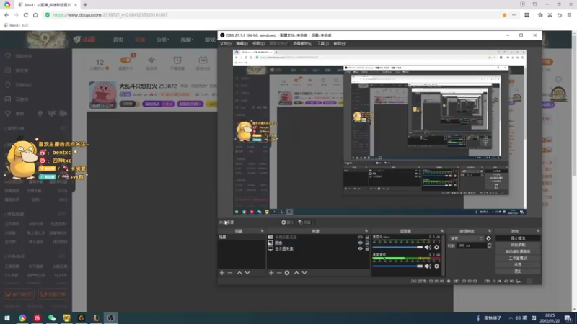
Task: Open the heart follow item in Douyu sidebar
Action: pyautogui.click(x=19, y=56)
